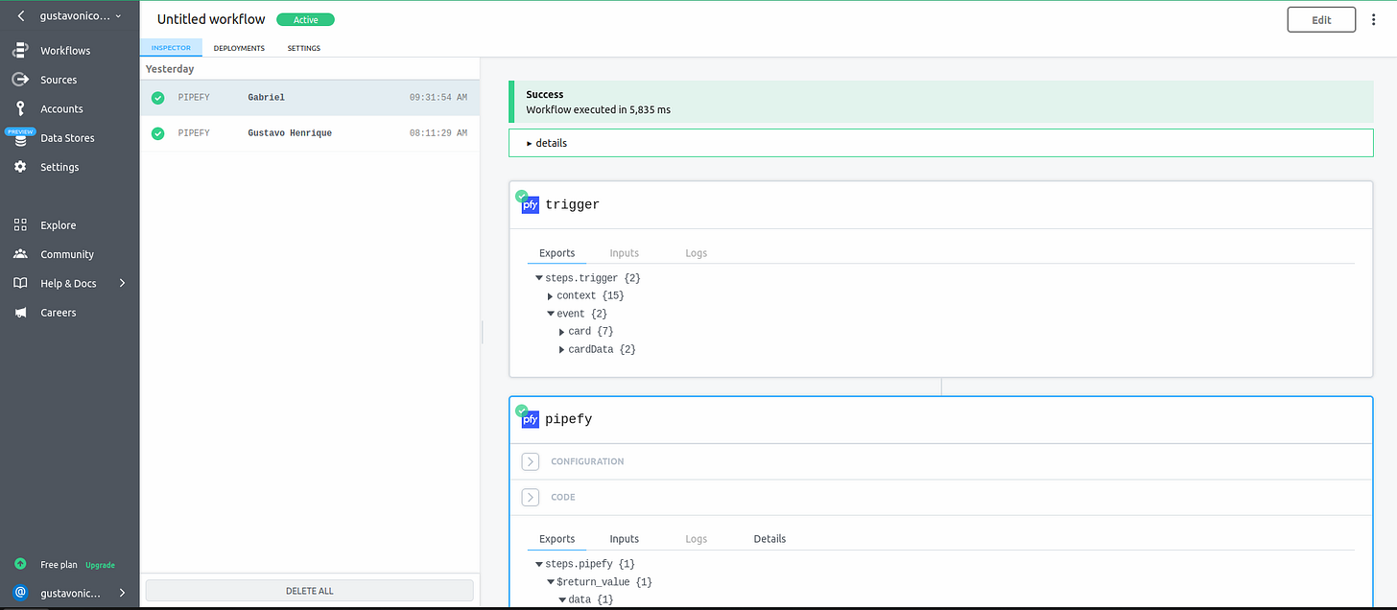Click the Free plan green arrow icon
The height and width of the screenshot is (610, 1397).
20,565
